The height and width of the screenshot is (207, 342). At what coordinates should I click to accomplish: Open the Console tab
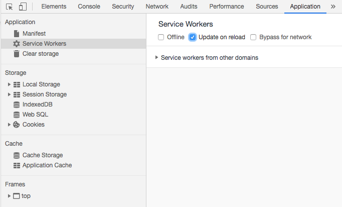pos(89,7)
